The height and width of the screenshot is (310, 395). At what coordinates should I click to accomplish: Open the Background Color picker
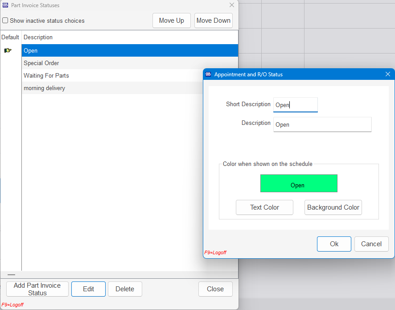pos(333,207)
